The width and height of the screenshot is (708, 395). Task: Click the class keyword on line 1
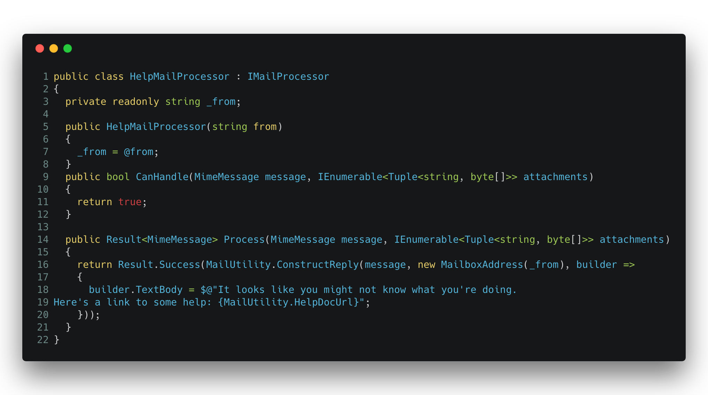click(x=109, y=77)
